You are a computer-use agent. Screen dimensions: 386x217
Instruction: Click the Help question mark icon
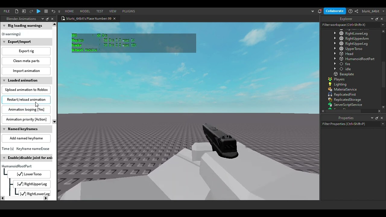click(x=350, y=11)
